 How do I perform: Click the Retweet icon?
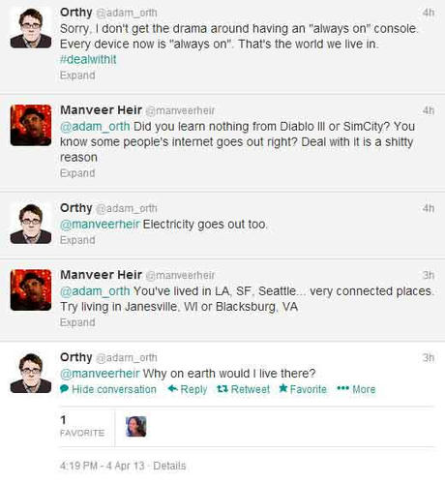(222, 389)
